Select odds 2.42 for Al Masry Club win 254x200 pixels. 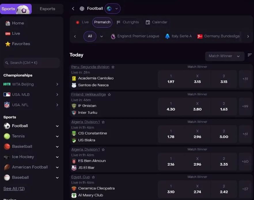224,189
